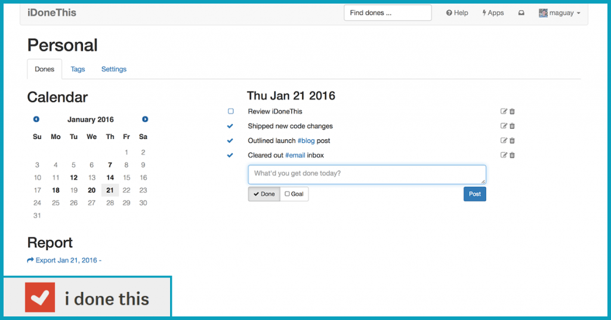Image resolution: width=611 pixels, height=320 pixels.
Task: Edit 'Cleared out #email inbox' entry
Action: (504, 155)
